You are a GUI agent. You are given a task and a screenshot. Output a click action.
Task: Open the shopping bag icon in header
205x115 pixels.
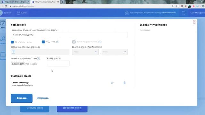click(x=184, y=13)
